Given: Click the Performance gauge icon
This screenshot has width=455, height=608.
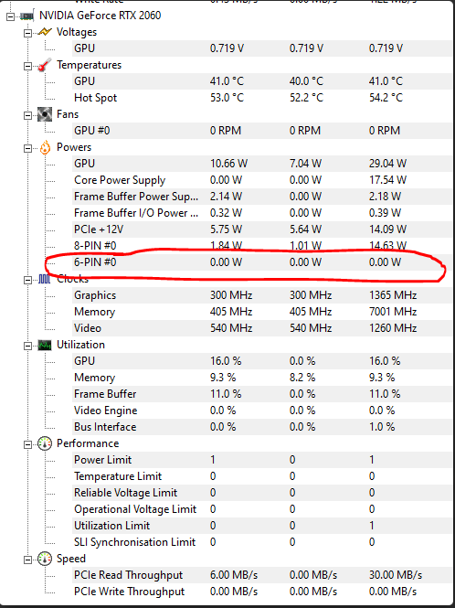Looking at the screenshot, I should pyautogui.click(x=45, y=443).
